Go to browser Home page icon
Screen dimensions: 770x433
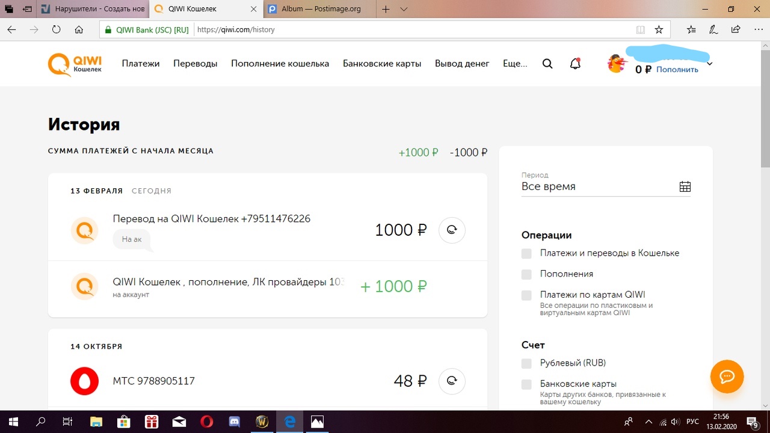coord(79,29)
